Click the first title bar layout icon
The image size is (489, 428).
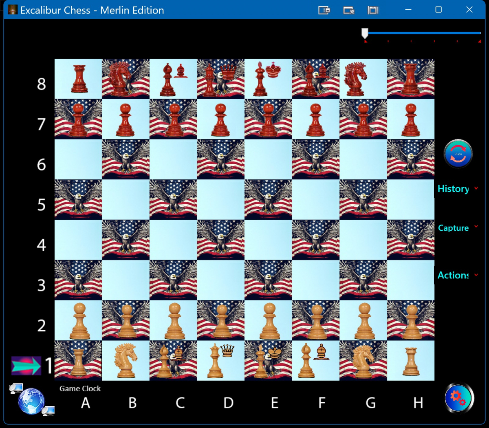click(324, 10)
